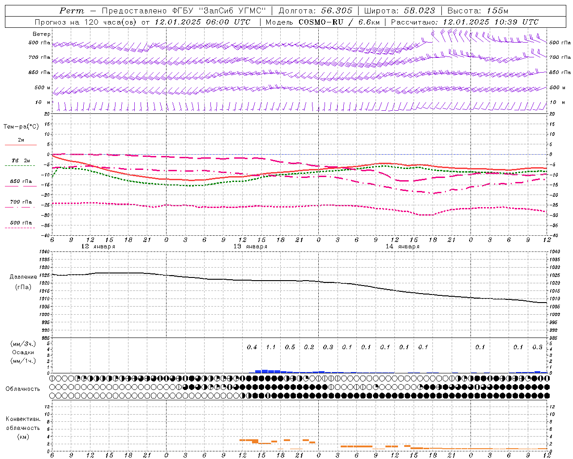The width and height of the screenshot is (573, 459).
Task: Select the 0.5 precipitation amount value
Action: pyautogui.click(x=290, y=347)
